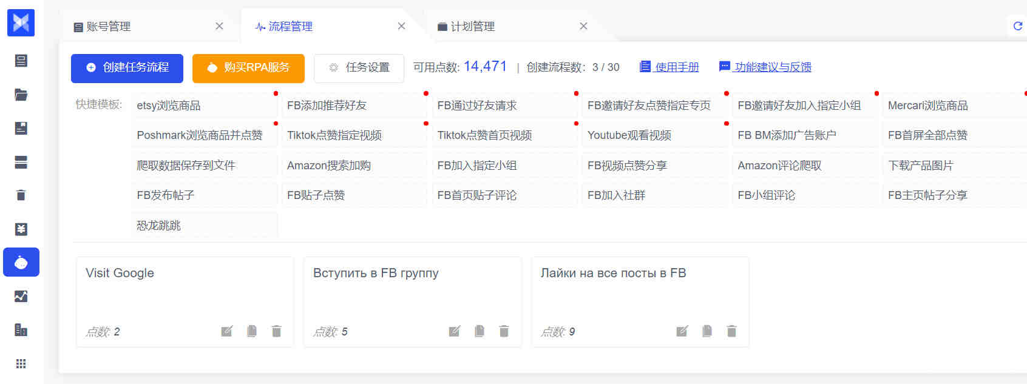
Task: Open the chart statistics sidebar icon
Action: (x=21, y=296)
